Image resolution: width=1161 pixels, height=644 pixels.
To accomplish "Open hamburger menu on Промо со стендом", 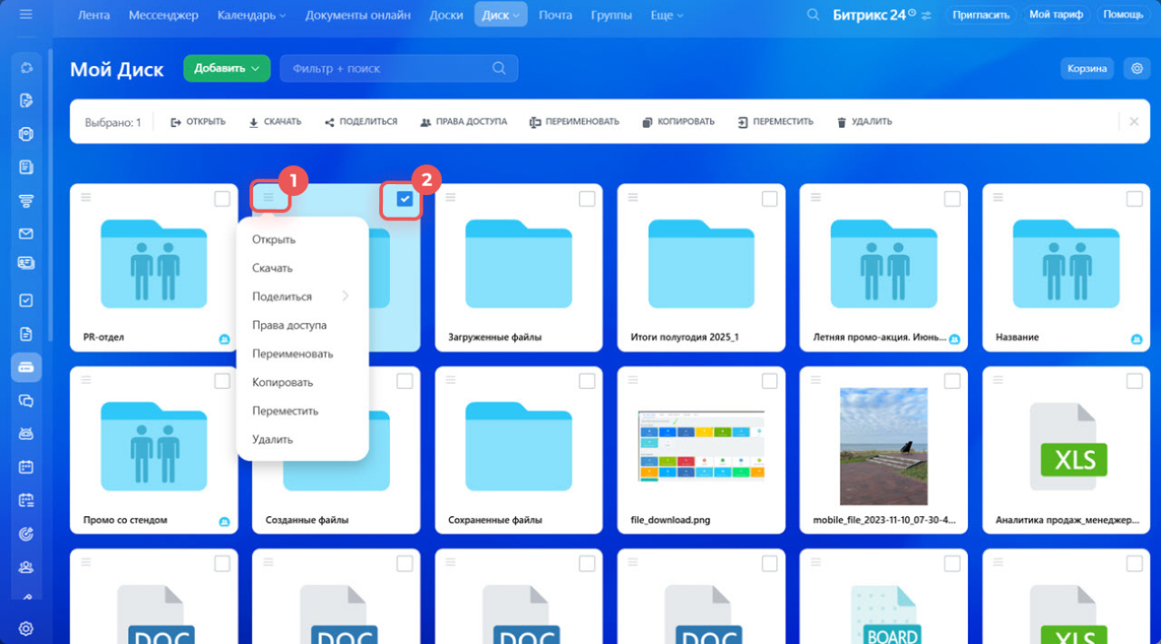I will [x=85, y=379].
